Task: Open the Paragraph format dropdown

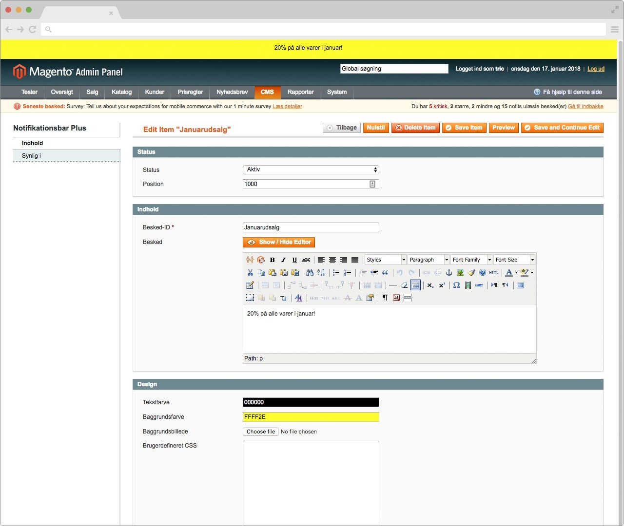Action: 429,260
